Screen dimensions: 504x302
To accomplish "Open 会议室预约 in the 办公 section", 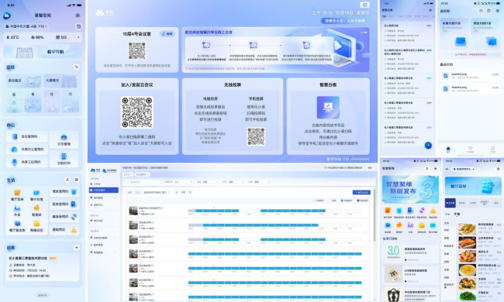I will click(26, 137).
